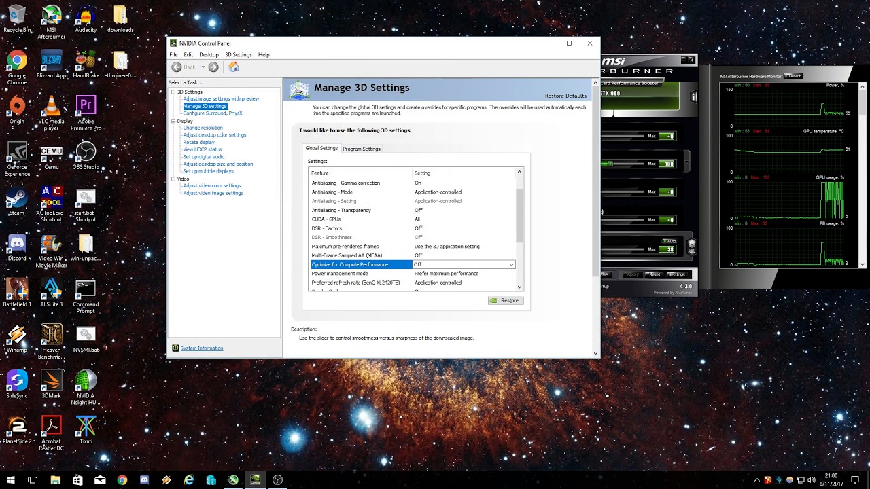870x489 pixels.
Task: Select the CUDA - GPUs row
Action: (x=413, y=219)
